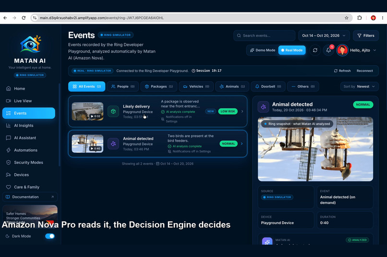This screenshot has height=257, width=387.
Task: Open the Chrome three-dot menu
Action: coord(383,18)
